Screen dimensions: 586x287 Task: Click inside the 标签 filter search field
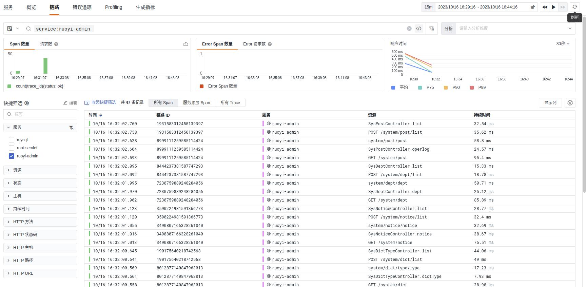point(40,114)
